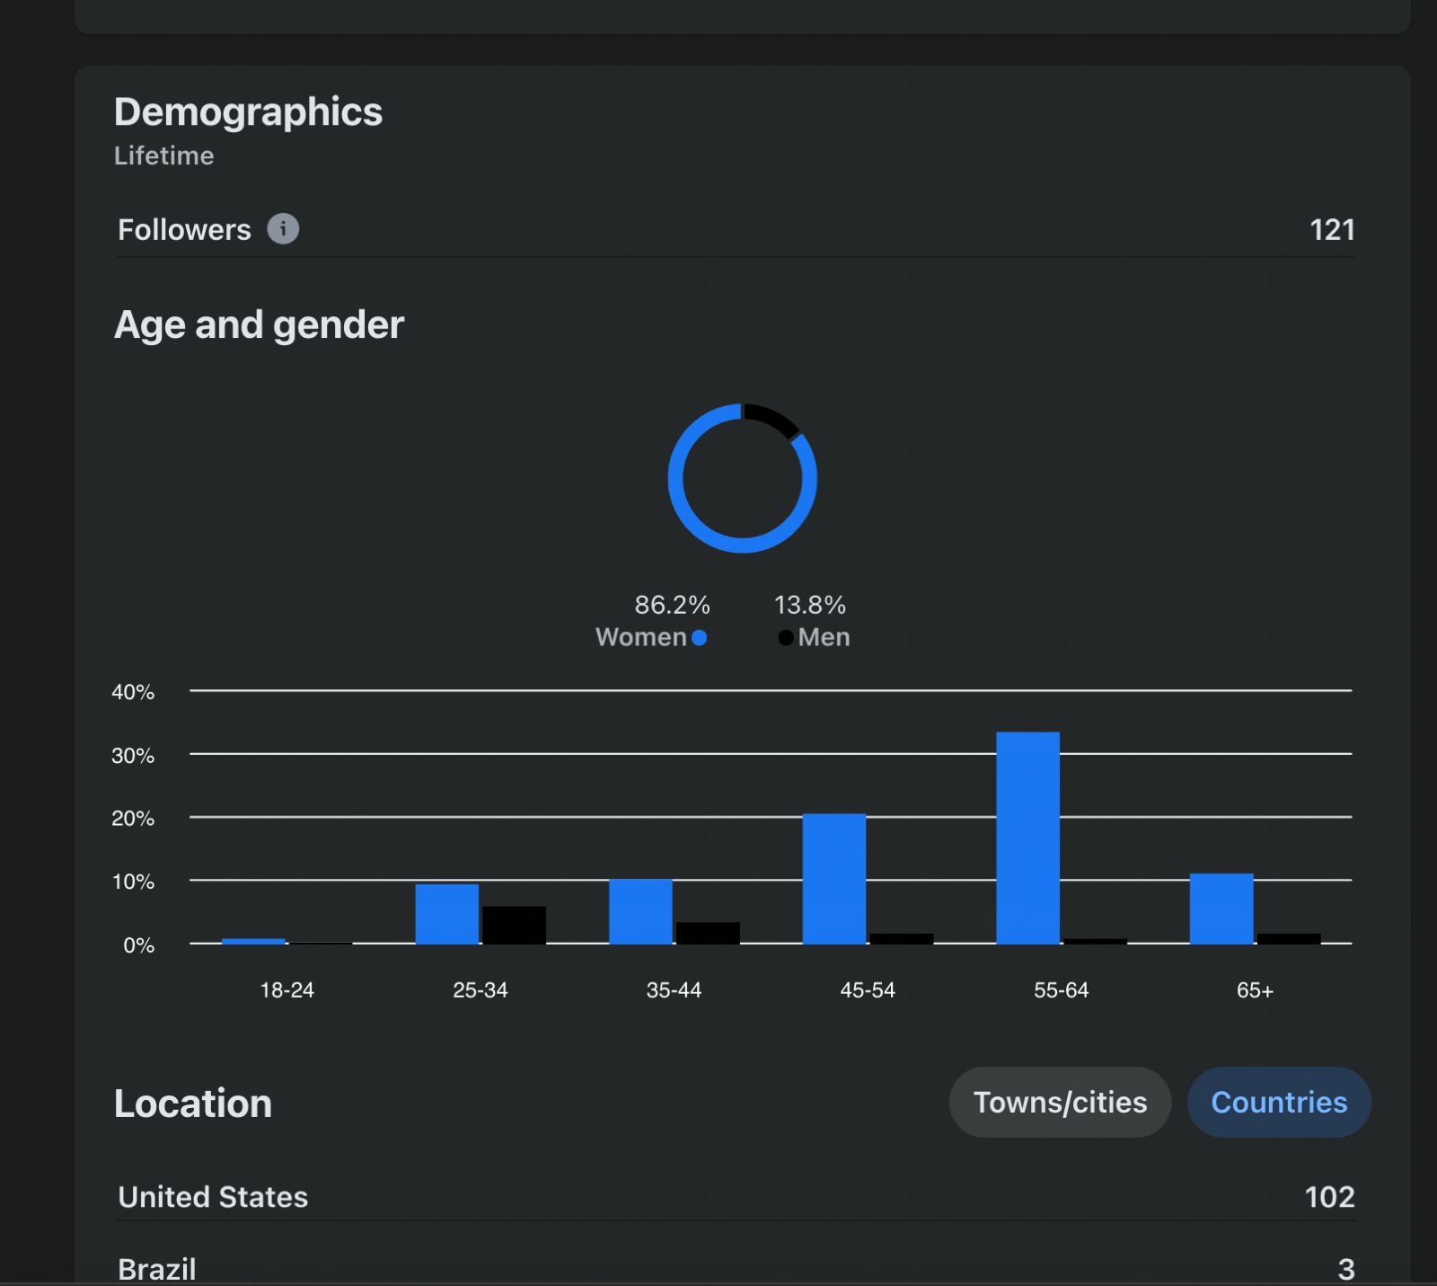Image resolution: width=1437 pixels, height=1286 pixels.
Task: Click the 0% axis label
Action: (x=139, y=945)
